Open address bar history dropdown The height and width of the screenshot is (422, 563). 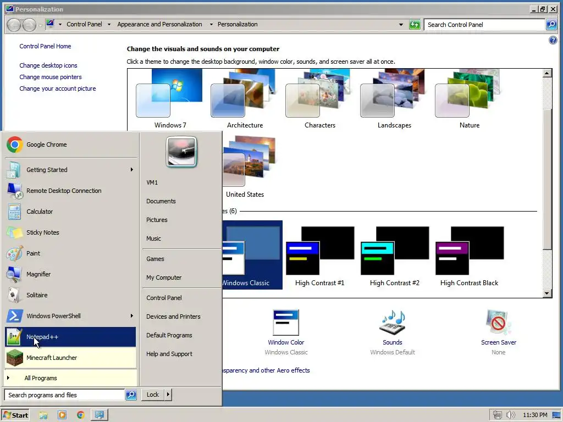pos(401,24)
